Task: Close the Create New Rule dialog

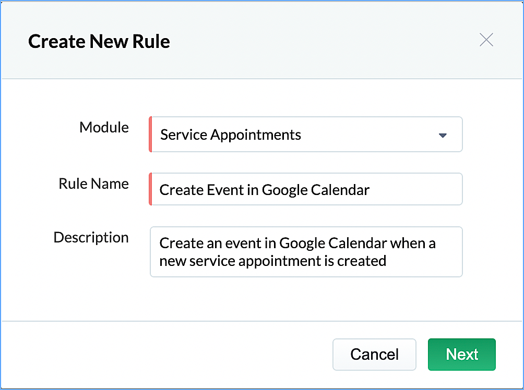Action: tap(486, 40)
